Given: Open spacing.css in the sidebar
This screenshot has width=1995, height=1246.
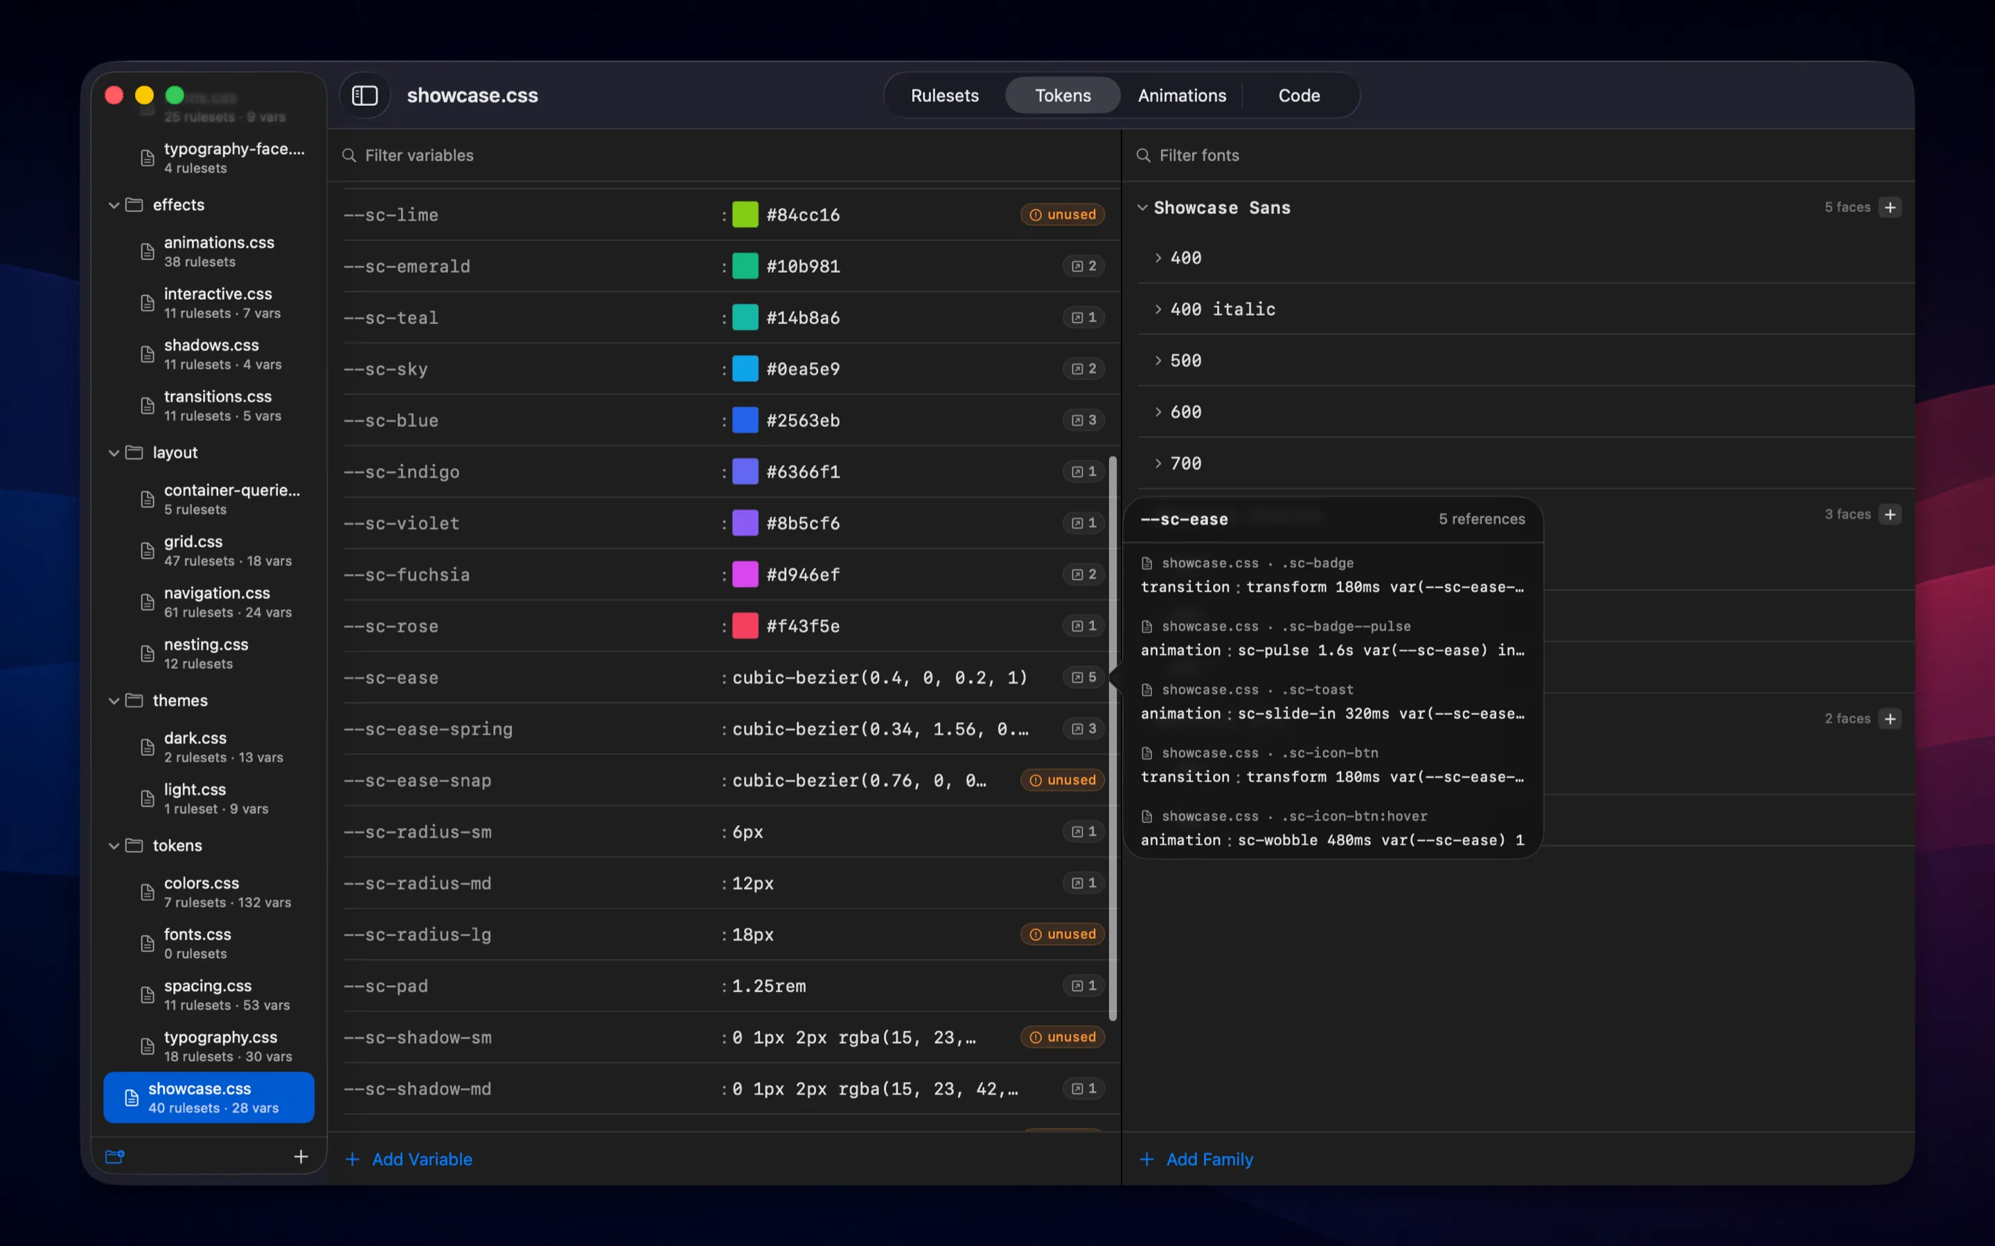Looking at the screenshot, I should (x=209, y=995).
